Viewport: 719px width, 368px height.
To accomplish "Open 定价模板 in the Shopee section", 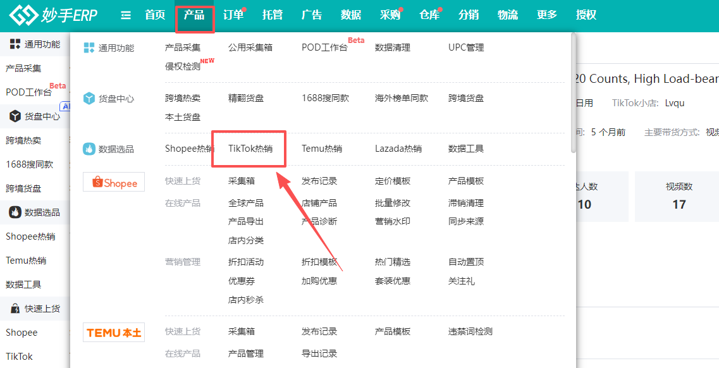I will 393,181.
